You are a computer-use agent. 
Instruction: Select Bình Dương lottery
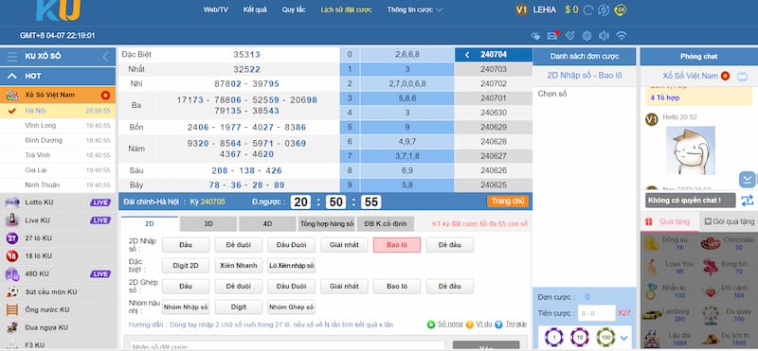coord(58,141)
